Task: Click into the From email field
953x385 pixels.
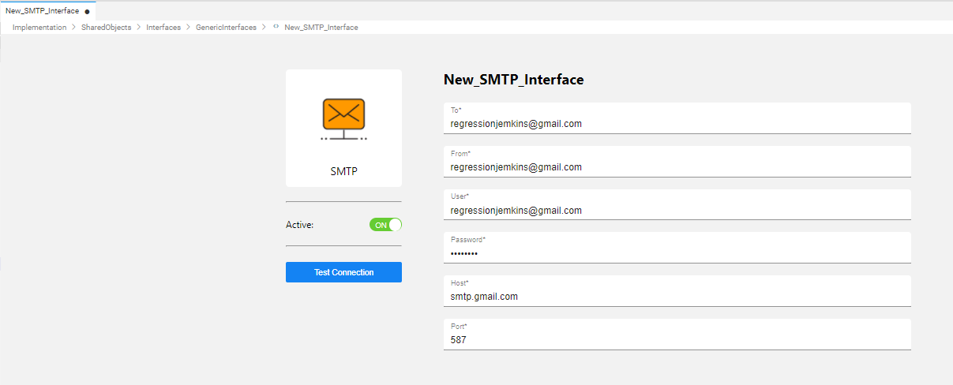Action: point(677,167)
